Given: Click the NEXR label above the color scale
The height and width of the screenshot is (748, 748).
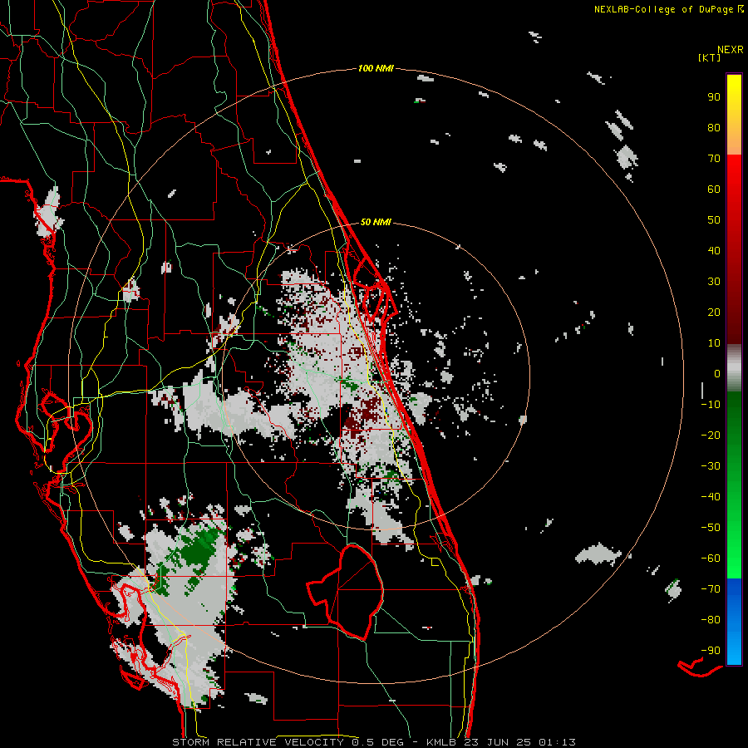Looking at the screenshot, I should pos(731,50).
